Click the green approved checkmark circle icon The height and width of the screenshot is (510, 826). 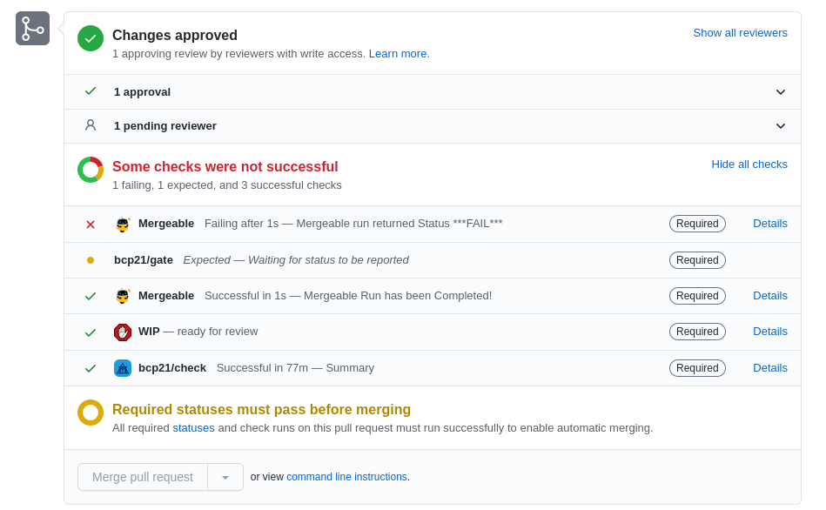coord(90,38)
